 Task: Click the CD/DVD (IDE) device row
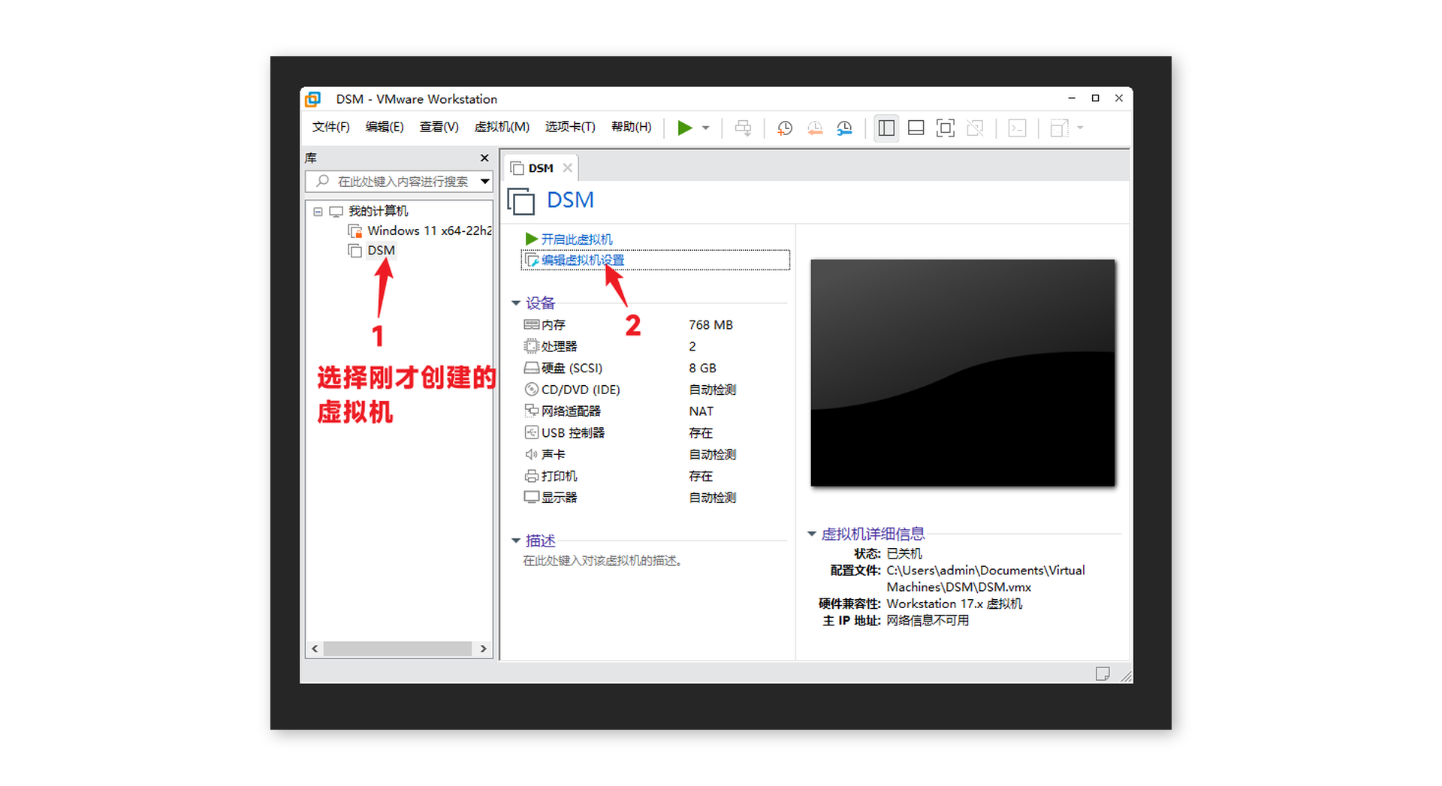click(653, 390)
